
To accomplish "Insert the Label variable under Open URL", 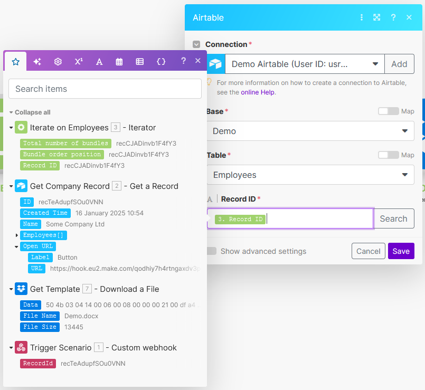I will point(40,257).
